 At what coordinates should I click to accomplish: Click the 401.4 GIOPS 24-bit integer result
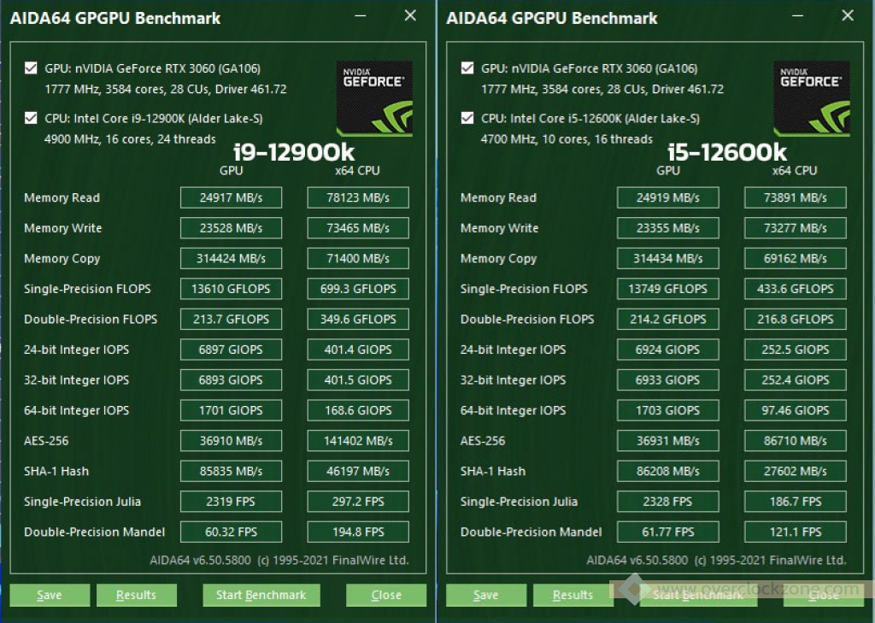(x=358, y=350)
